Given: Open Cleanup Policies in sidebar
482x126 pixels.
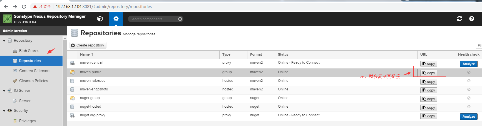Looking at the screenshot, I should click(x=33, y=81).
